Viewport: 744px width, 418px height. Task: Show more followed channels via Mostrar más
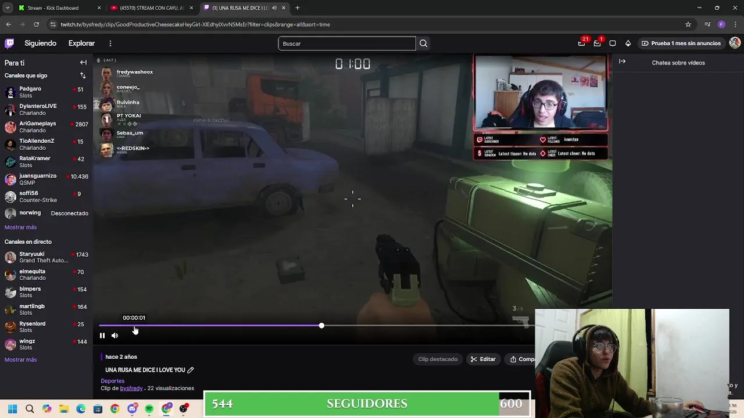[x=20, y=227]
